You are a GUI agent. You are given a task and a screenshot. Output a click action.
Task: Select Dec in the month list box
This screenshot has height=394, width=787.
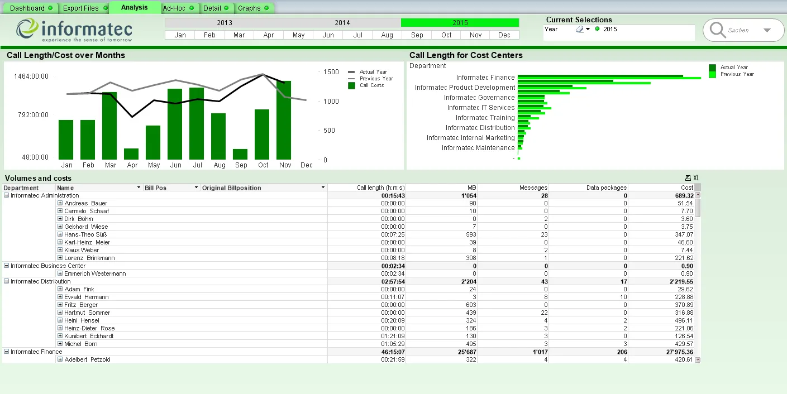(504, 35)
